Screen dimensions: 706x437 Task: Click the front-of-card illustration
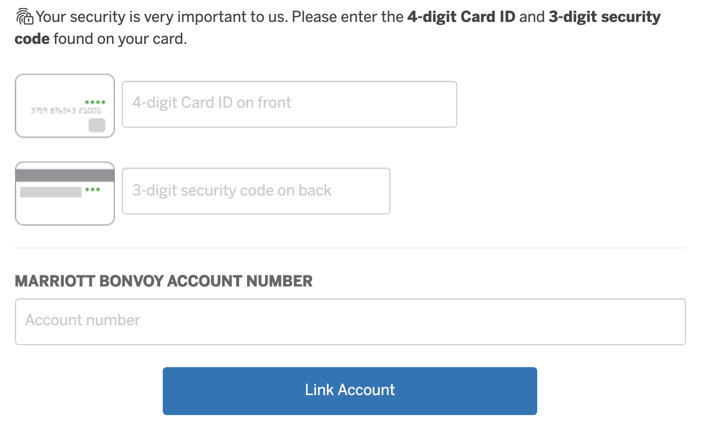(x=65, y=106)
